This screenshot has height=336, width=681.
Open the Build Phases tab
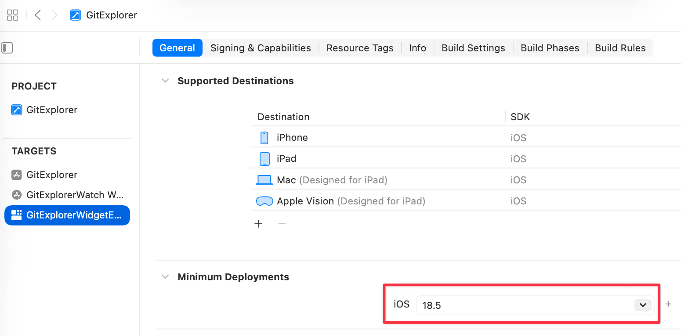click(x=550, y=48)
